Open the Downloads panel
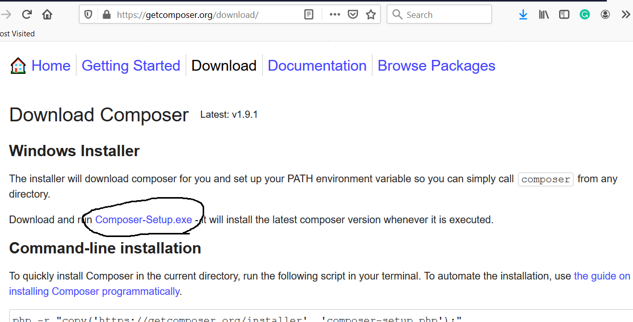 [x=523, y=14]
